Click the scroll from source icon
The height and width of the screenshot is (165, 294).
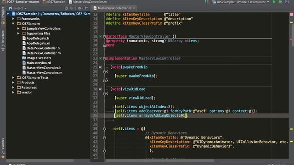tap(66, 8)
